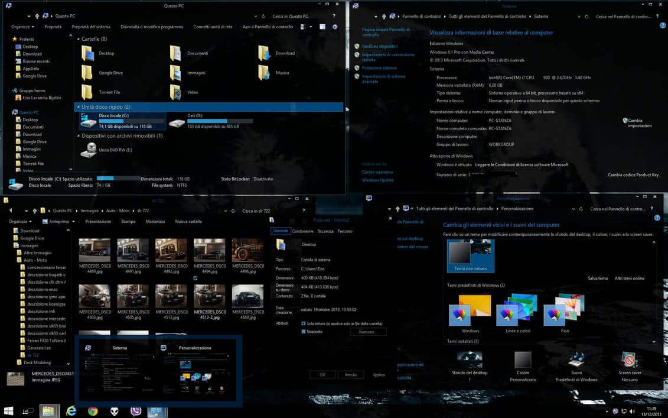Launch Internet Explorer from the taskbar
The height and width of the screenshot is (418, 668).
pyautogui.click(x=71, y=411)
